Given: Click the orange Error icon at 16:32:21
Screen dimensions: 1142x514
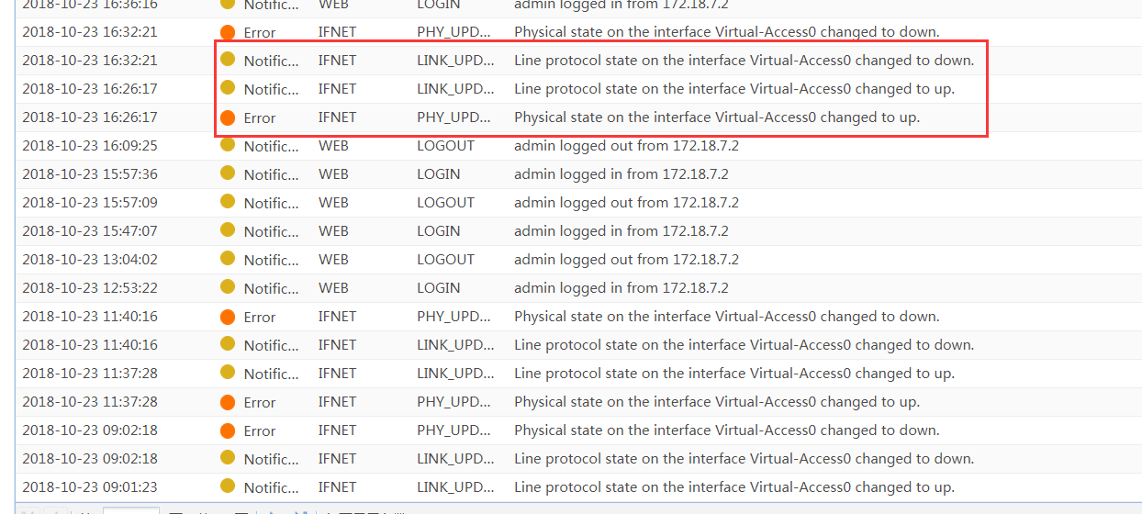Looking at the screenshot, I should click(x=228, y=32).
